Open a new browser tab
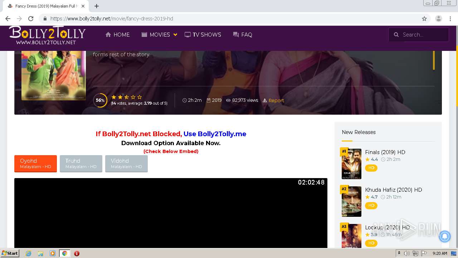The width and height of the screenshot is (458, 258). tap(97, 6)
